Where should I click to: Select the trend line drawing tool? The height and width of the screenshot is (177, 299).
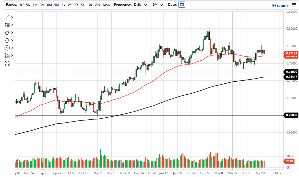point(7,17)
